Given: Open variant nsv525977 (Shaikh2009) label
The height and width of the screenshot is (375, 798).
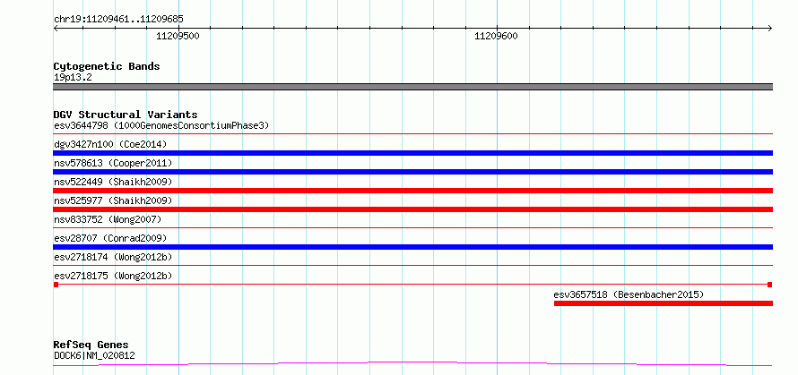Looking at the screenshot, I should pos(113,200).
